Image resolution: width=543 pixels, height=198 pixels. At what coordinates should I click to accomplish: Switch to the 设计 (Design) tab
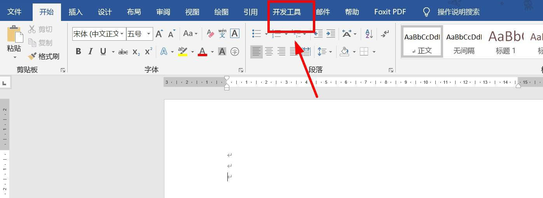pyautogui.click(x=105, y=12)
